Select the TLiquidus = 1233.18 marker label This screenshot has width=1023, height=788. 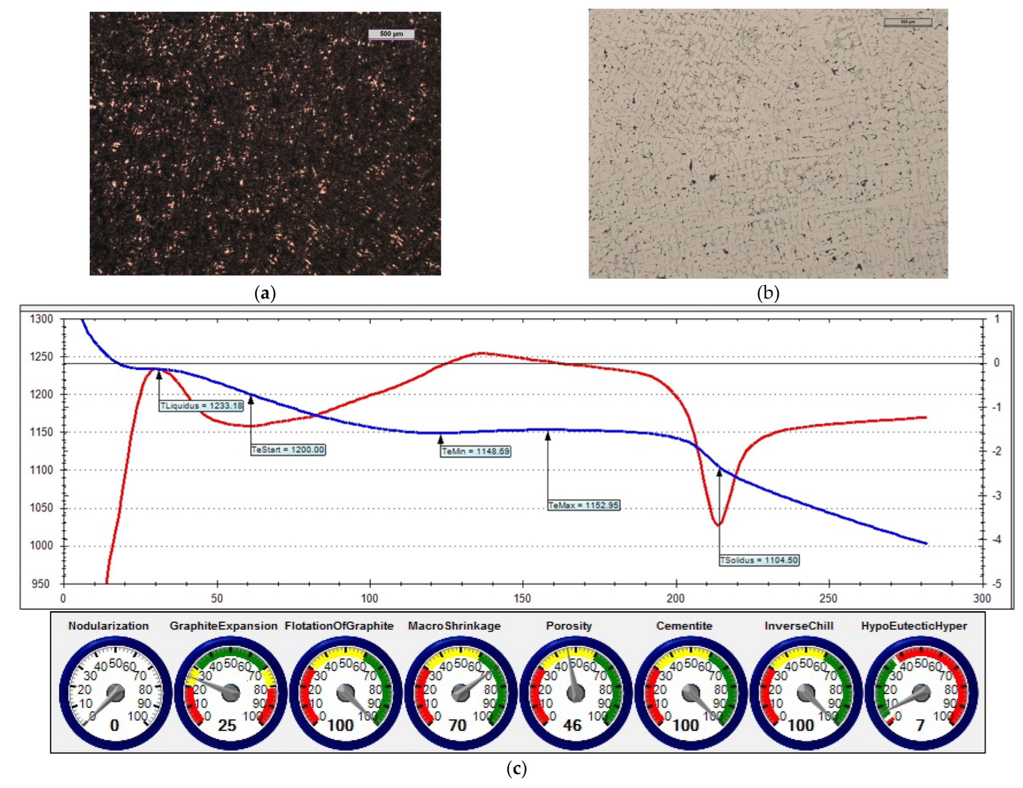click(201, 406)
